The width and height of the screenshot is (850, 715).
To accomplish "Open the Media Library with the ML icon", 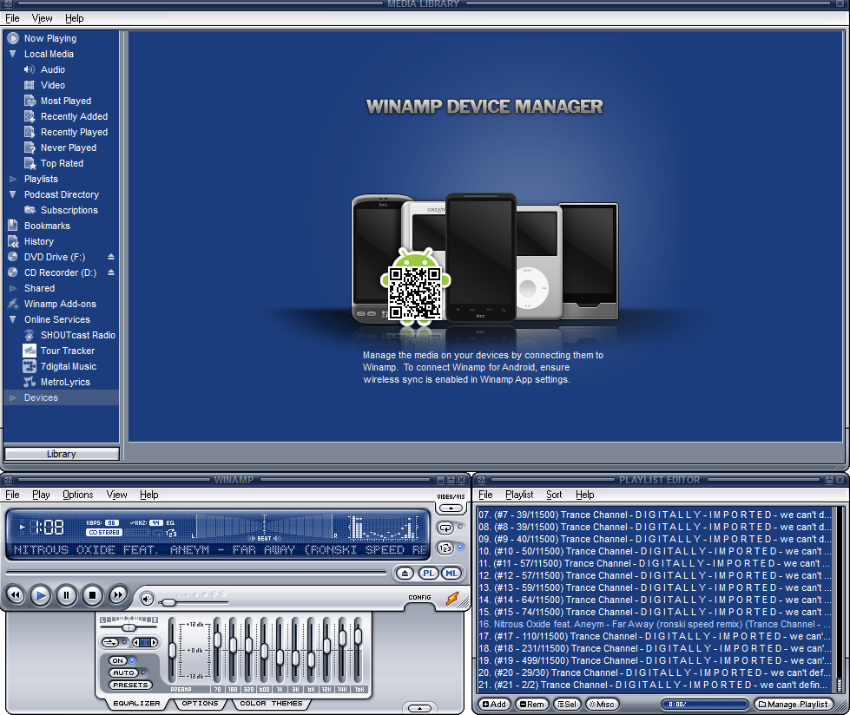I will click(450, 573).
